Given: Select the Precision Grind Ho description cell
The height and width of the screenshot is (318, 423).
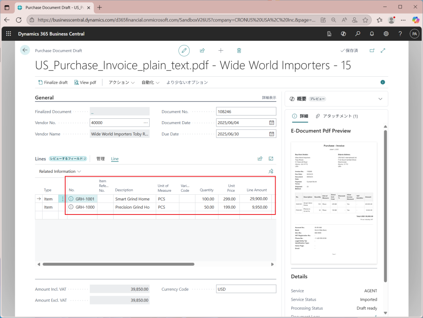Looking at the screenshot, I should coord(135,207).
